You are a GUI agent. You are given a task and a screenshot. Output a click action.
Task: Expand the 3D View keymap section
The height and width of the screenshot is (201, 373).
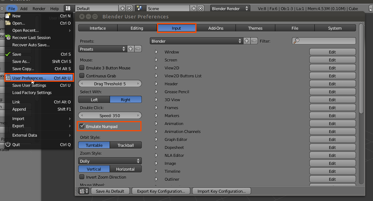click(157, 100)
